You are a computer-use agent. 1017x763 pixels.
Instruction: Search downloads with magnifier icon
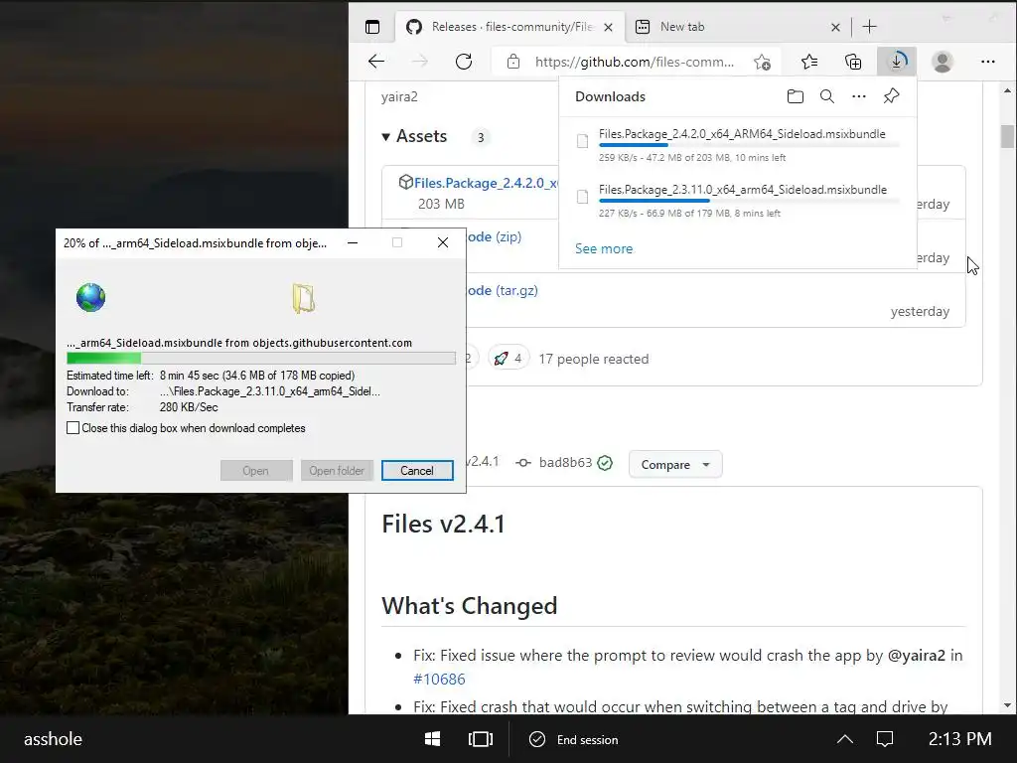pos(827,96)
